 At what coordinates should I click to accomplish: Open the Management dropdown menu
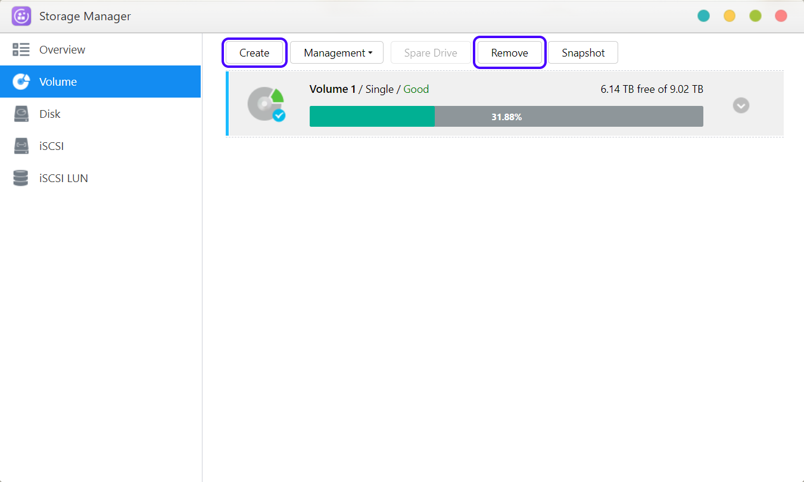pyautogui.click(x=337, y=53)
